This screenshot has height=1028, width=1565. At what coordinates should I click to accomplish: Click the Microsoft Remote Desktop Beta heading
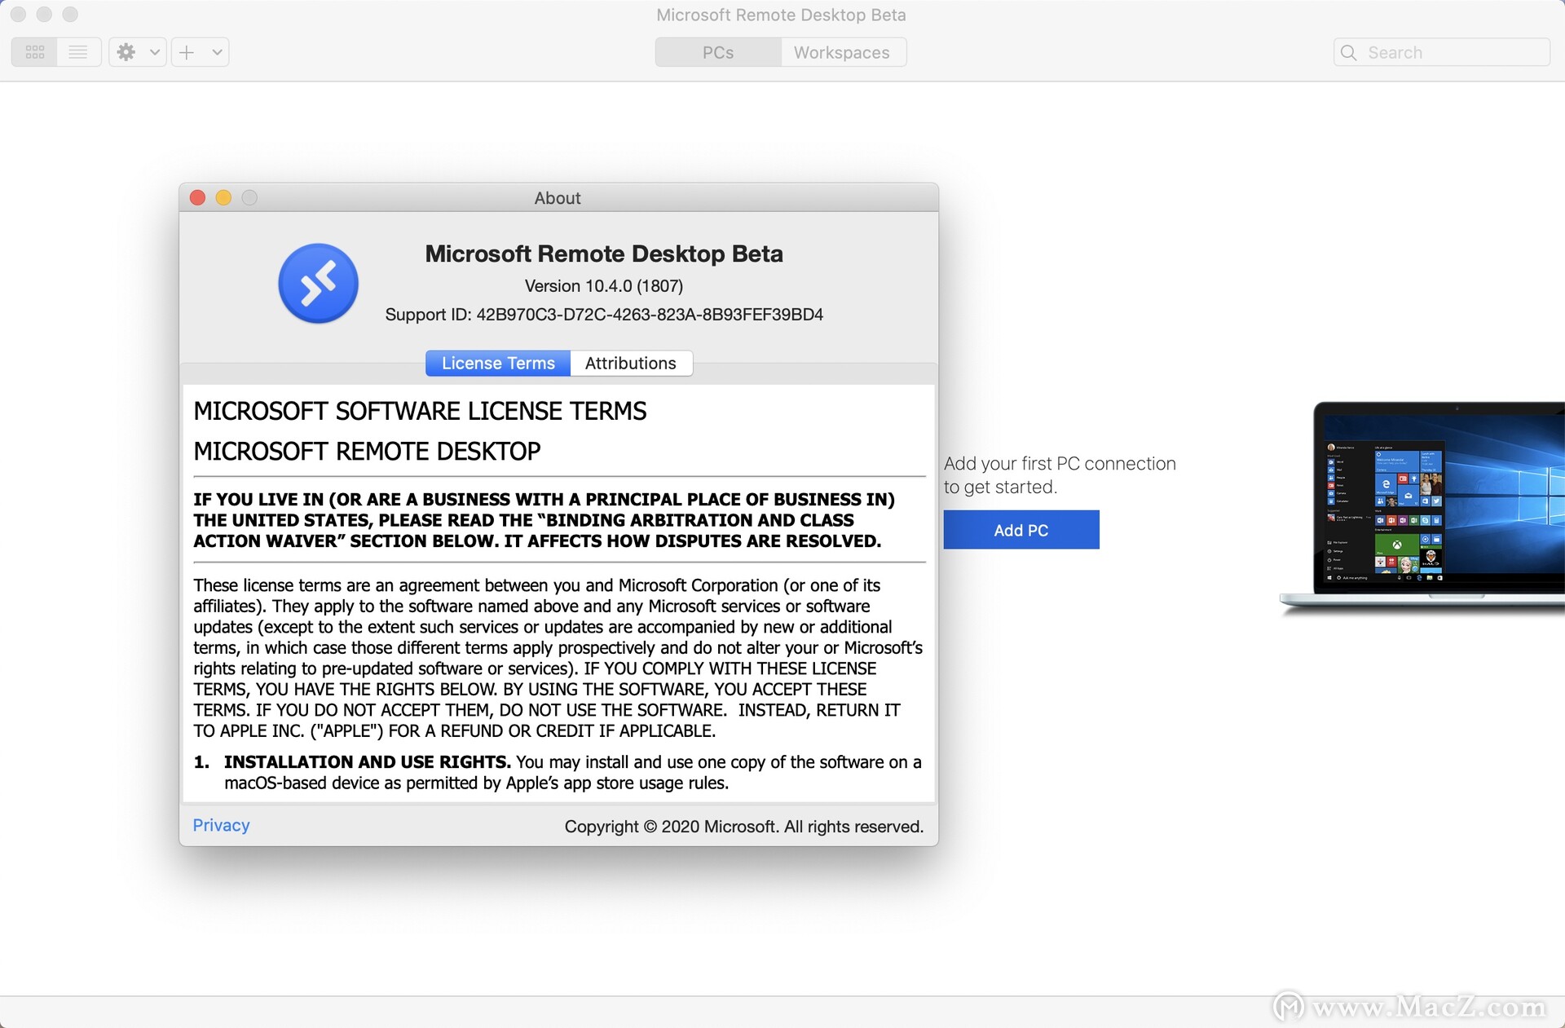604,254
